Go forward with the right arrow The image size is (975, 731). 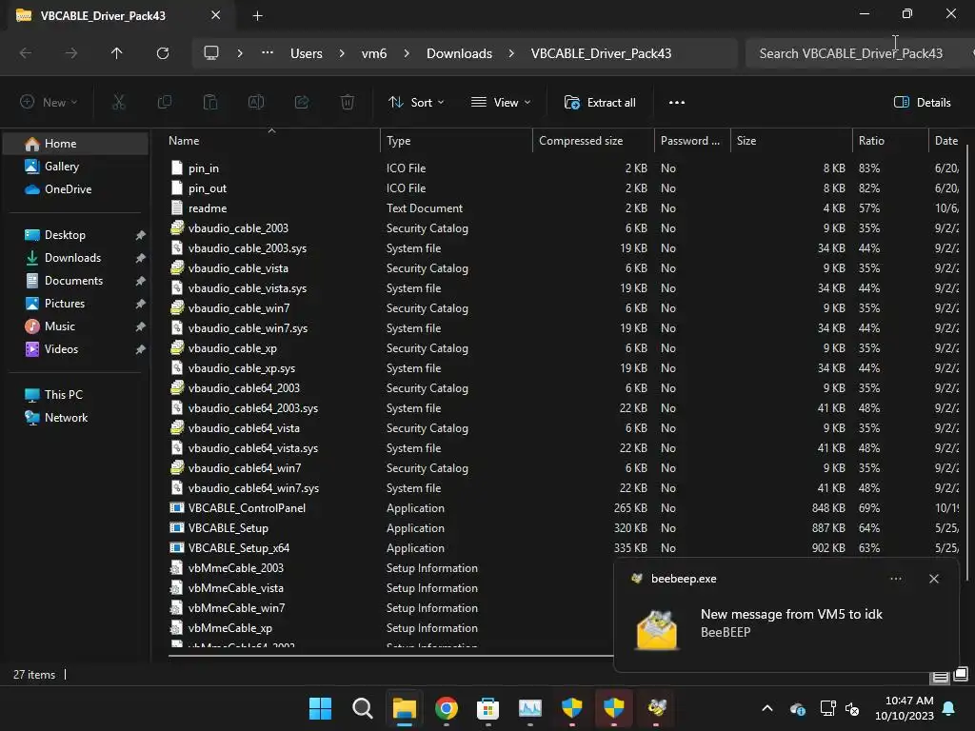pos(71,53)
